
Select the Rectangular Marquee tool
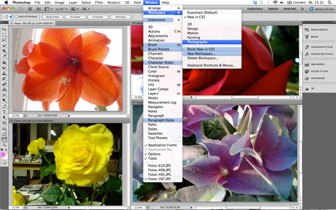pyautogui.click(x=4, y=35)
